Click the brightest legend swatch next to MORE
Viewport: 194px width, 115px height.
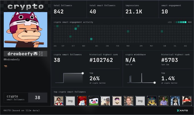[185, 22]
